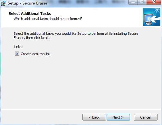Image resolution: width=162 pixels, height=125 pixels.
Task: Click the separator line above the buttons
Action: pyautogui.click(x=81, y=109)
